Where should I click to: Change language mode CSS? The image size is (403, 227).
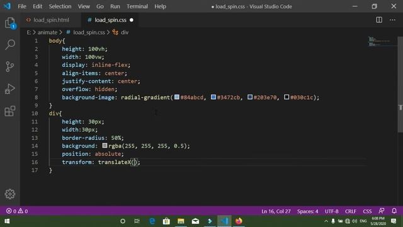coord(367,211)
